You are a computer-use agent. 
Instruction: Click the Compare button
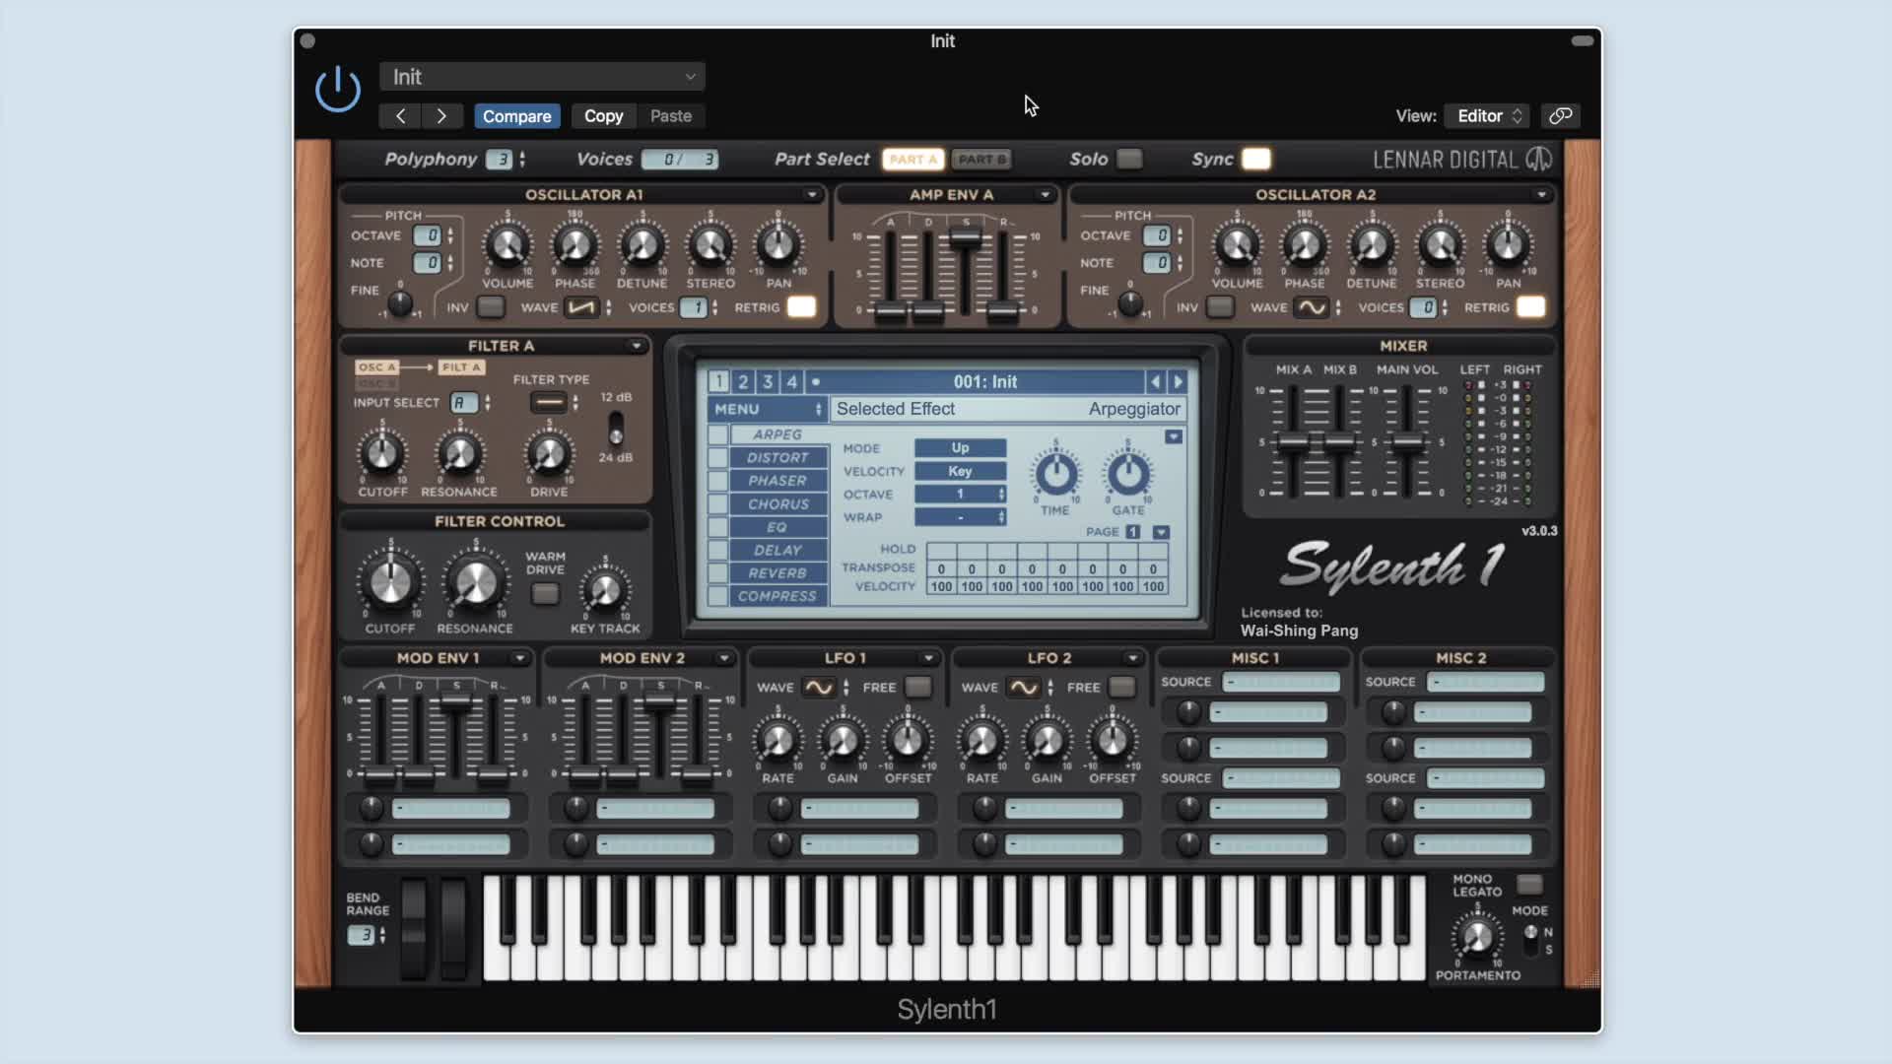coord(516,116)
